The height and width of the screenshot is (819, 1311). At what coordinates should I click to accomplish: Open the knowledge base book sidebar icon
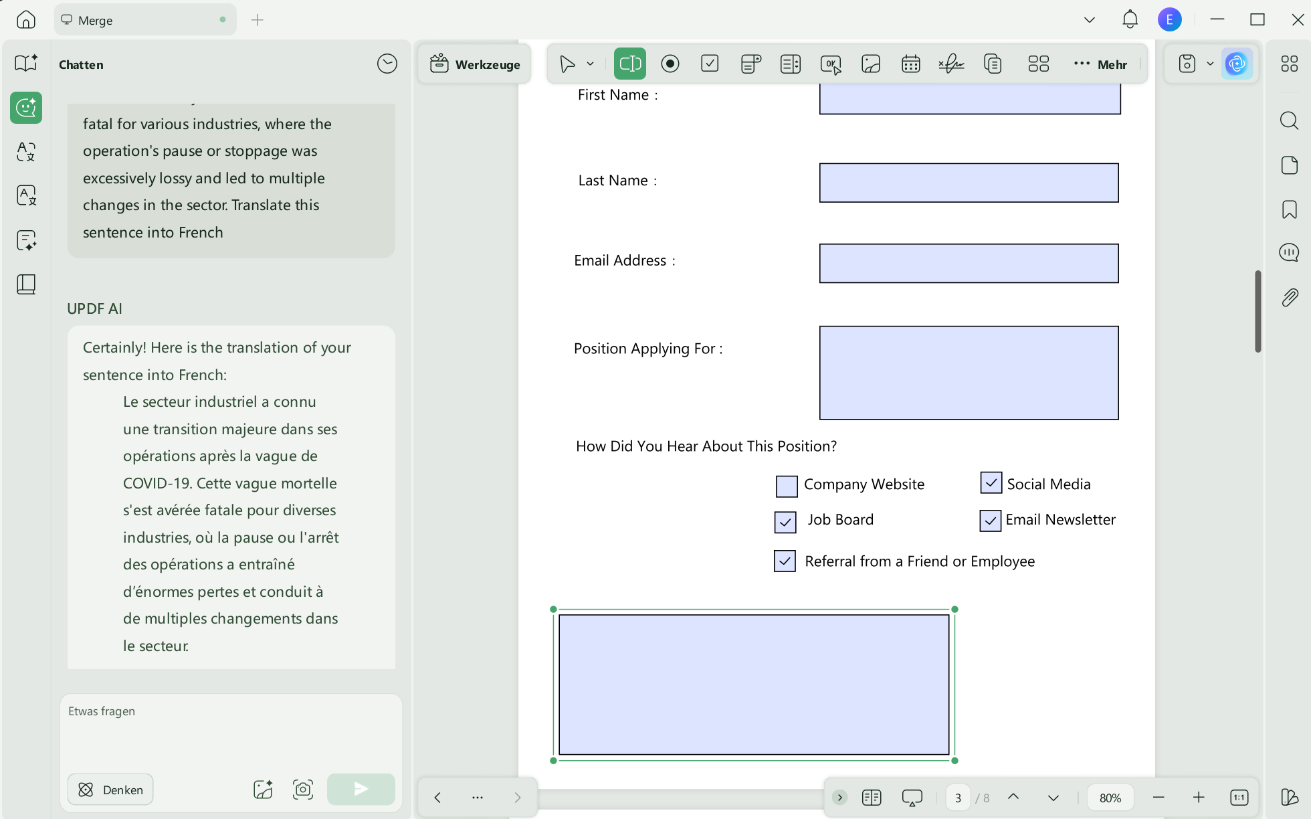click(x=26, y=284)
